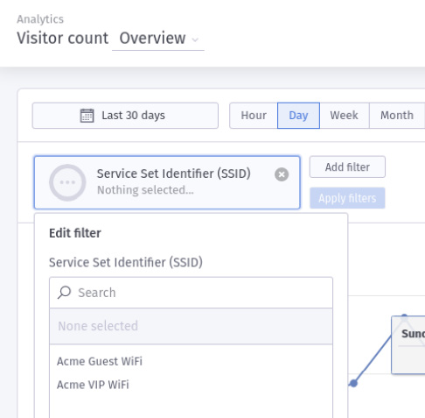Click the calendar icon in date range
The height and width of the screenshot is (418, 425).
tap(87, 116)
